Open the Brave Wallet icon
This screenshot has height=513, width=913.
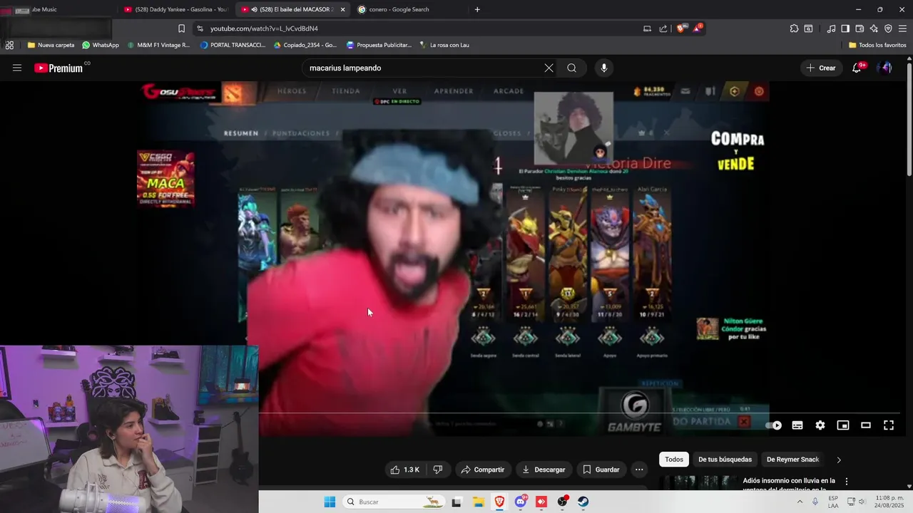point(860,28)
